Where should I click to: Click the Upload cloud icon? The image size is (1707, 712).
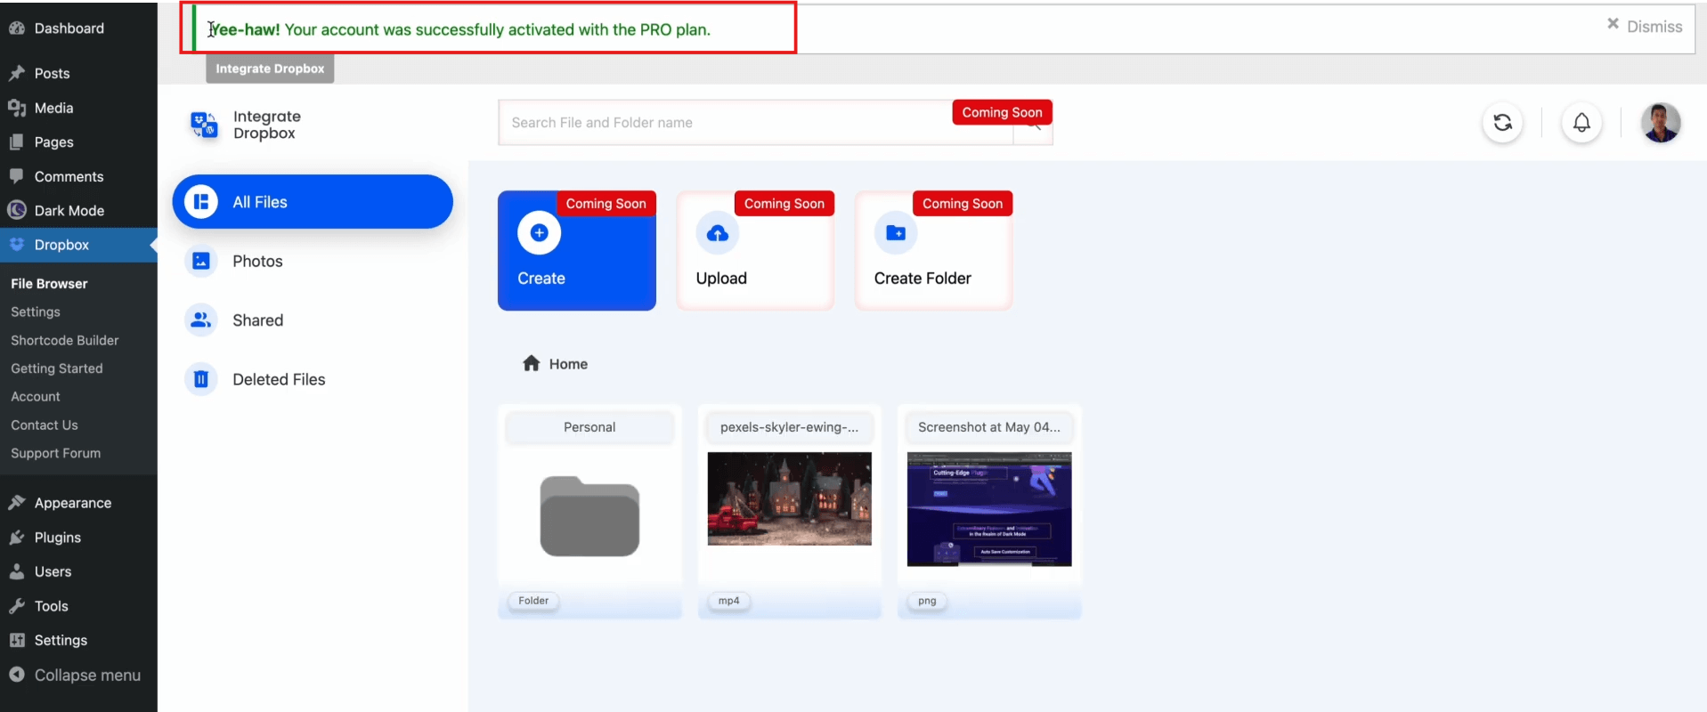(718, 233)
